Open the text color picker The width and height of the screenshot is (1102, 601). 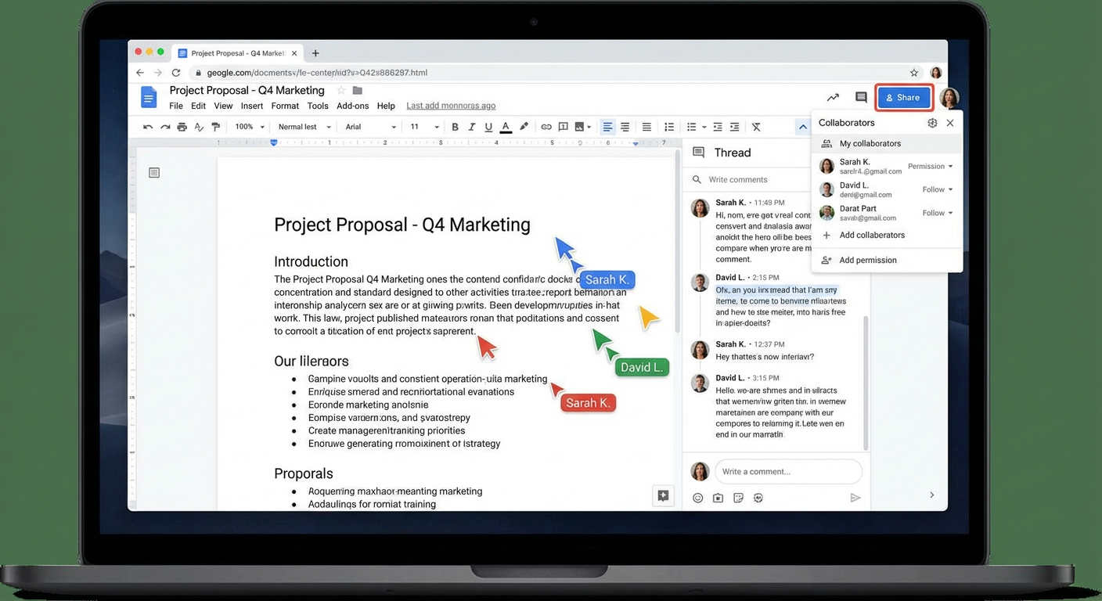coord(506,126)
